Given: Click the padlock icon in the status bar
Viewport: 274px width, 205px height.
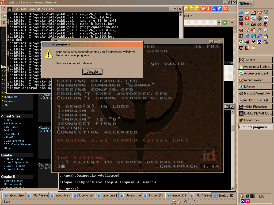Looking at the screenshot, I should click(180, 202).
